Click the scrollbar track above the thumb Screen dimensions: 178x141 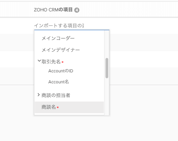(107, 44)
